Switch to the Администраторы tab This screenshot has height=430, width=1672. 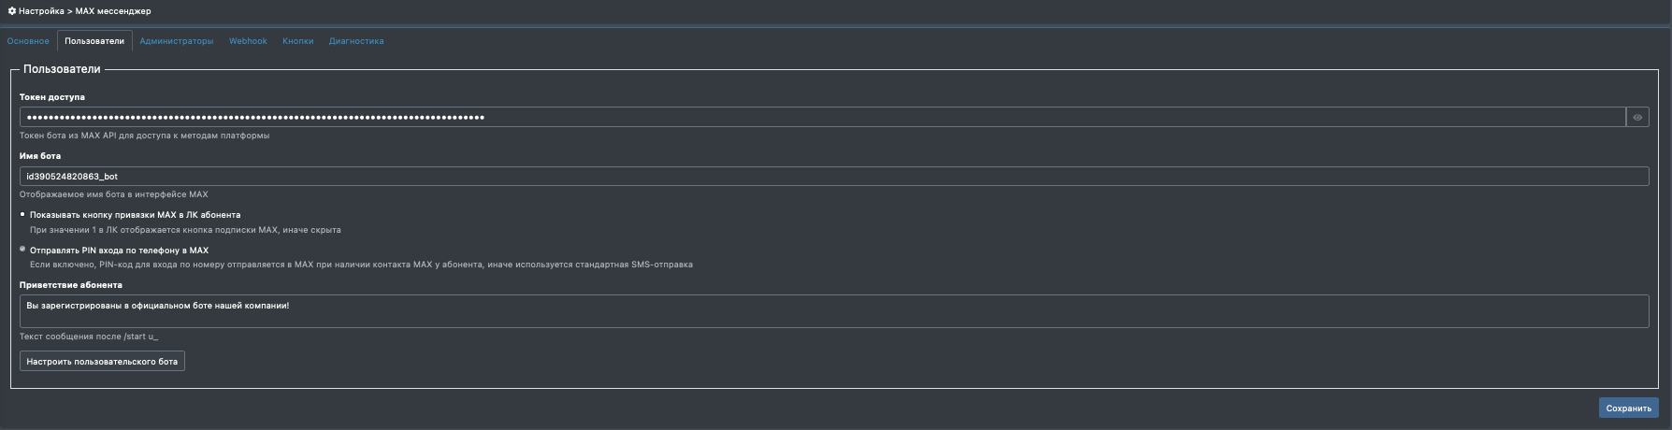pos(177,41)
